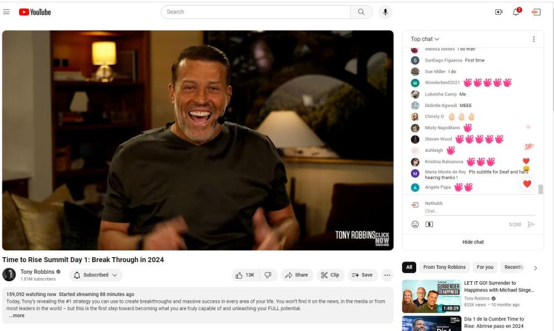The width and height of the screenshot is (554, 331).
Task: Click the heart reaction button in chat
Action: [x=527, y=184]
